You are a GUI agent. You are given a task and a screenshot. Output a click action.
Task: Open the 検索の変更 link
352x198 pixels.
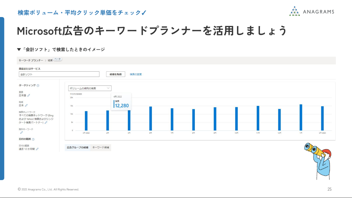tap(136, 74)
